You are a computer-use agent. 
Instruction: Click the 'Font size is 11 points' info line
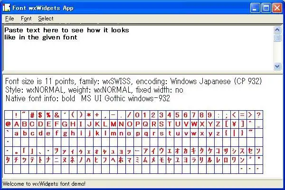(133, 81)
